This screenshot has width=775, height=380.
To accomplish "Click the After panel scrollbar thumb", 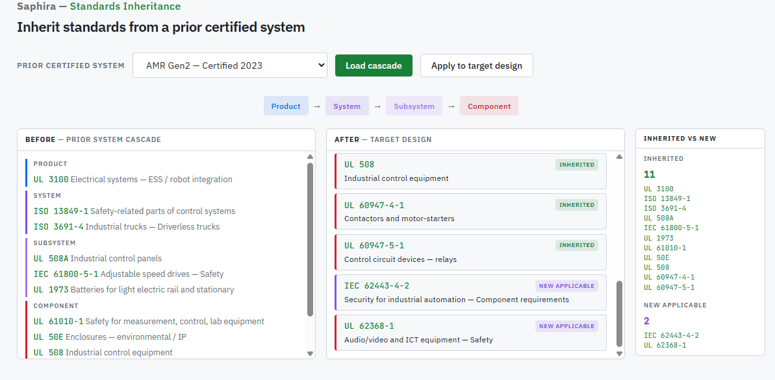I will click(x=618, y=314).
